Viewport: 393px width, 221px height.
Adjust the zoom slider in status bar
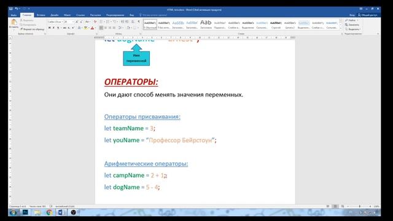pos(359,206)
